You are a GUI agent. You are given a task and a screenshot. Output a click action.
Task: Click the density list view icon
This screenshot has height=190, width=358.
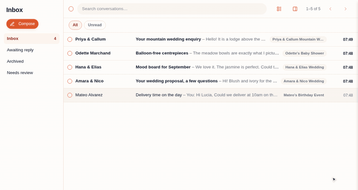pos(279,9)
